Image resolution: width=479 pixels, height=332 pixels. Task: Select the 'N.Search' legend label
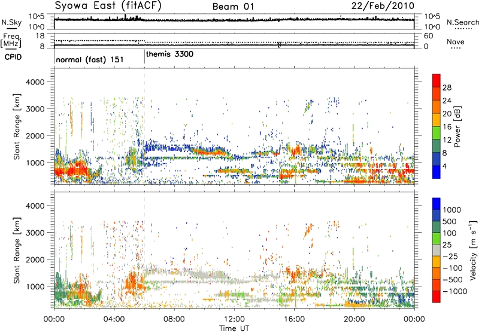tap(462, 22)
